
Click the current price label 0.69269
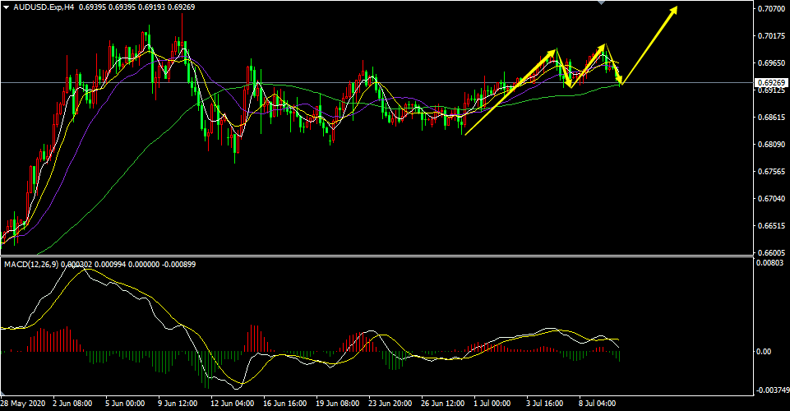(771, 82)
